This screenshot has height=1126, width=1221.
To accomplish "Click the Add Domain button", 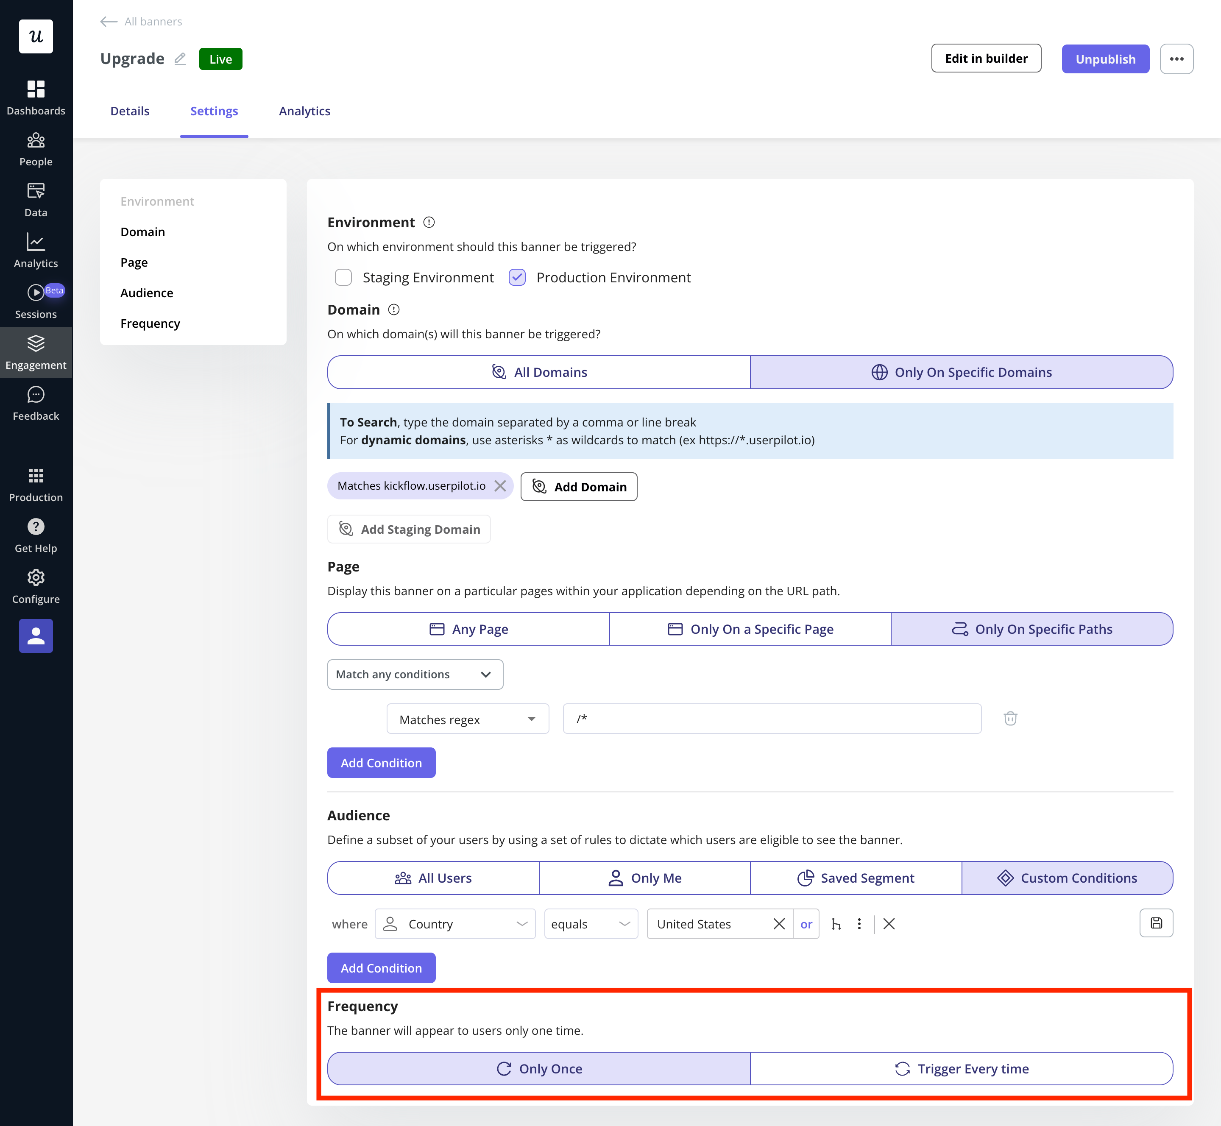I will [578, 487].
